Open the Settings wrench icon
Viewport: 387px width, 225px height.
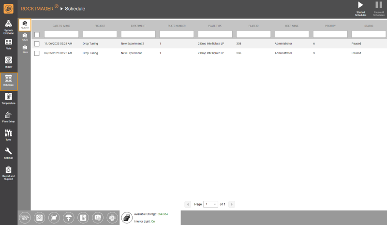[8, 153]
